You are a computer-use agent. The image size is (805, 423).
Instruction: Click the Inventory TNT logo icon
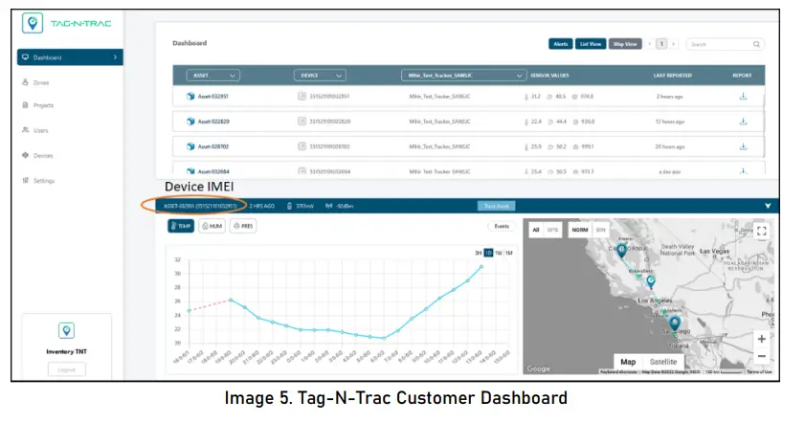(66, 330)
